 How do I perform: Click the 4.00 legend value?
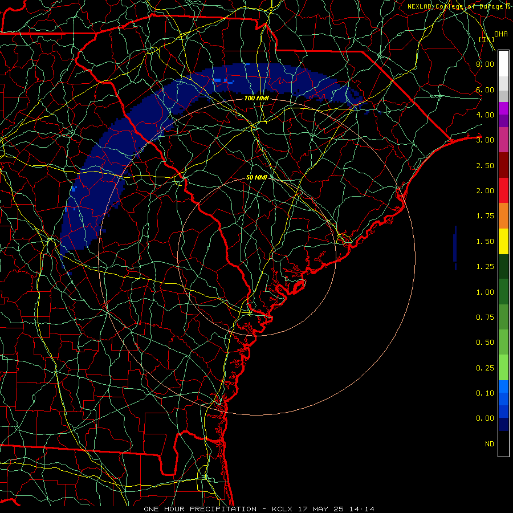click(x=485, y=115)
